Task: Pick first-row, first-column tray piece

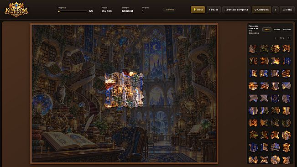Action: pyautogui.click(x=253, y=49)
